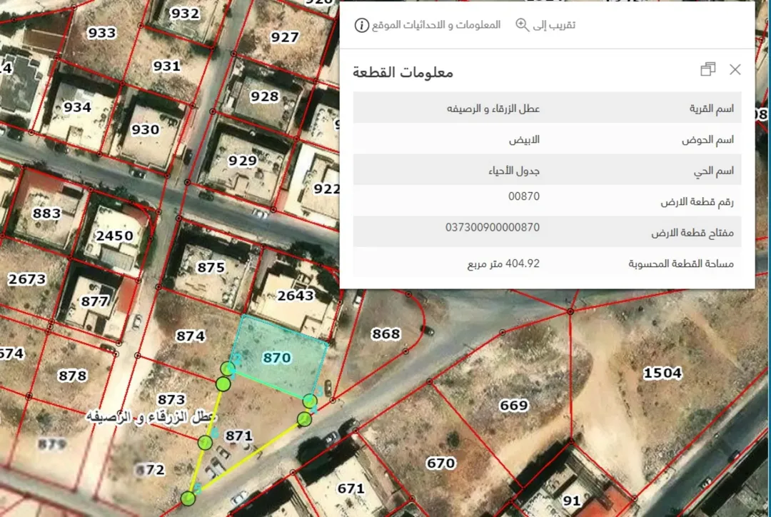Select parcel 878 on the map
The height and width of the screenshot is (517, 771).
(x=72, y=376)
